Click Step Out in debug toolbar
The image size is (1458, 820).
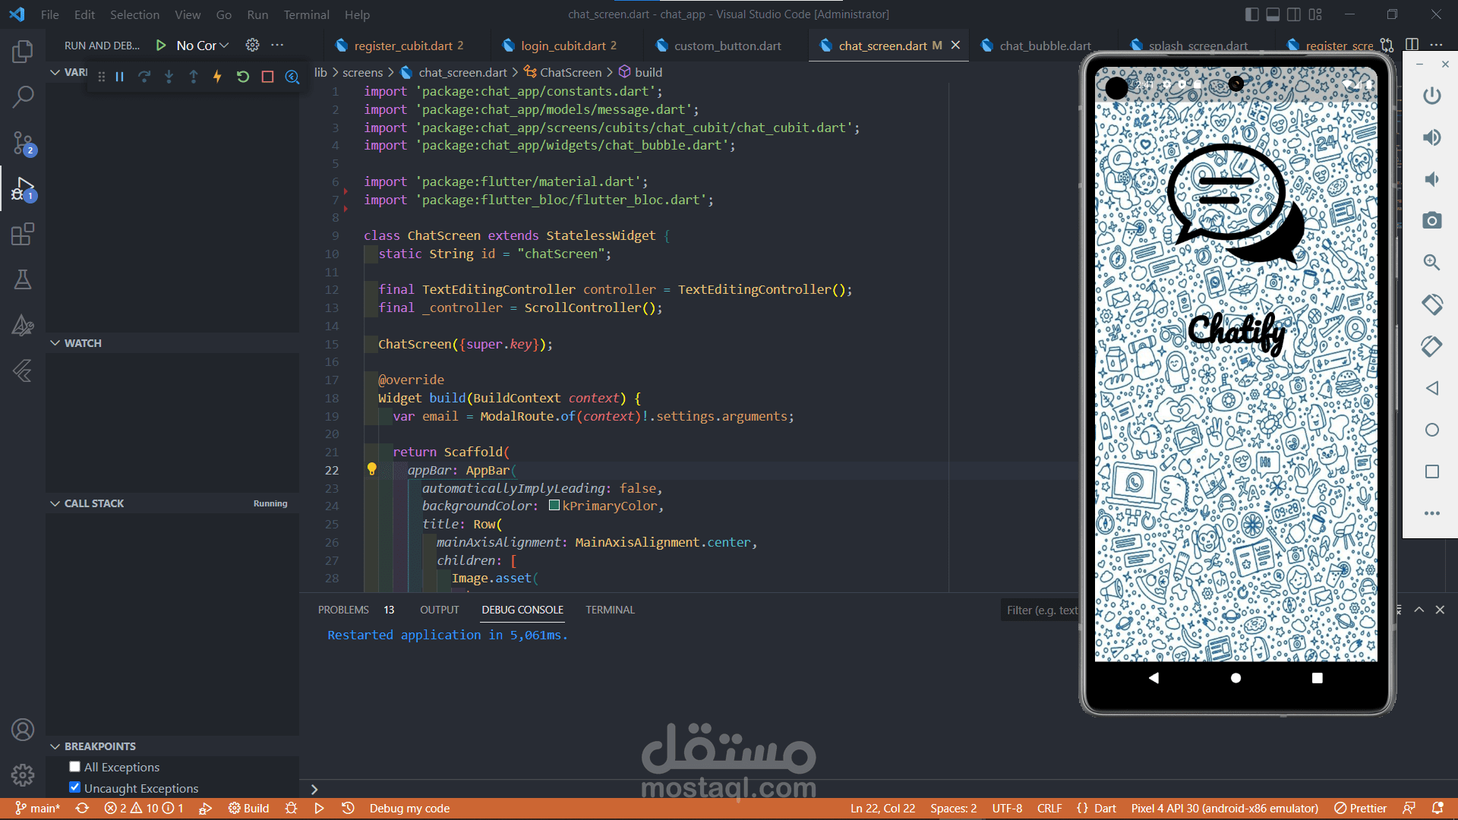pos(194,77)
